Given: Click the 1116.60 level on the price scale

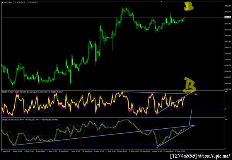Looking at the screenshot, I should pyautogui.click(x=228, y=24).
